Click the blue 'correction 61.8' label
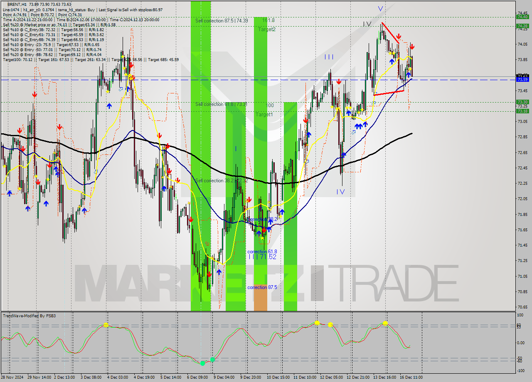The image size is (532, 382). click(x=262, y=252)
